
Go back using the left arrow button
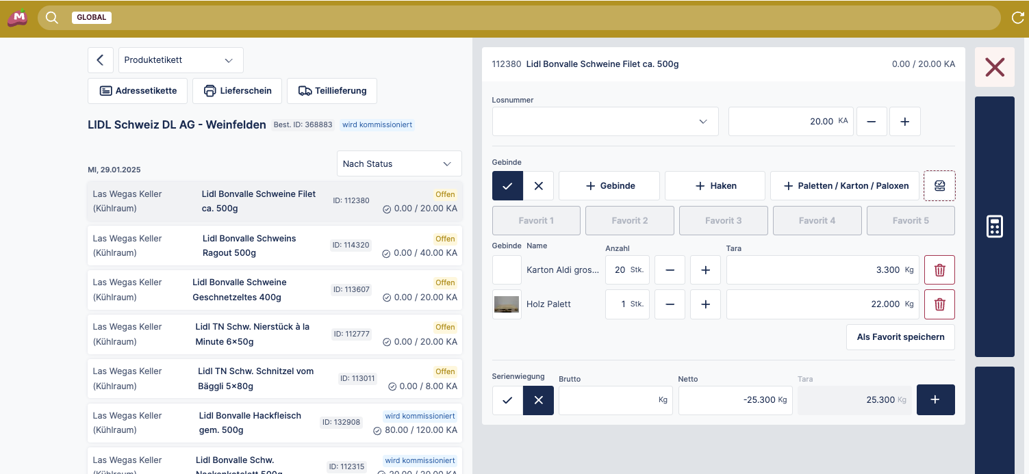[100, 60]
